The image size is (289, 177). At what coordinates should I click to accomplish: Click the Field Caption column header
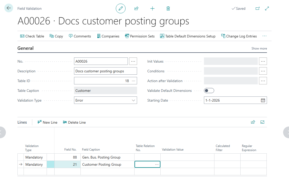(91, 150)
